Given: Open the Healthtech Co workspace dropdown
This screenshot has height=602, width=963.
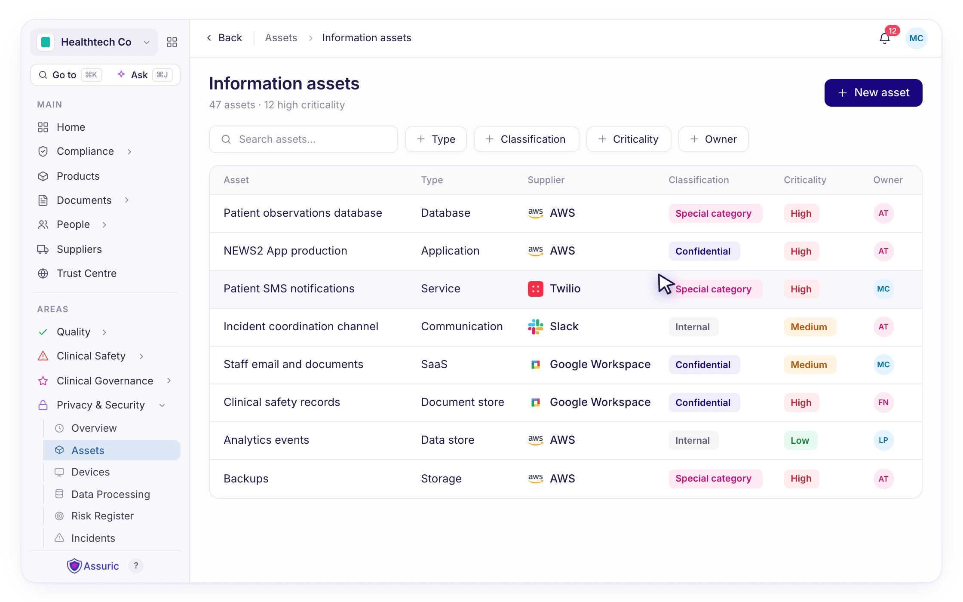Looking at the screenshot, I should [x=94, y=42].
